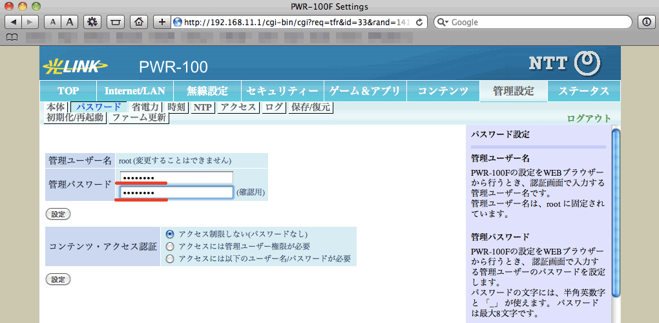
Task: Go to the Home page icon
Action: [139, 21]
